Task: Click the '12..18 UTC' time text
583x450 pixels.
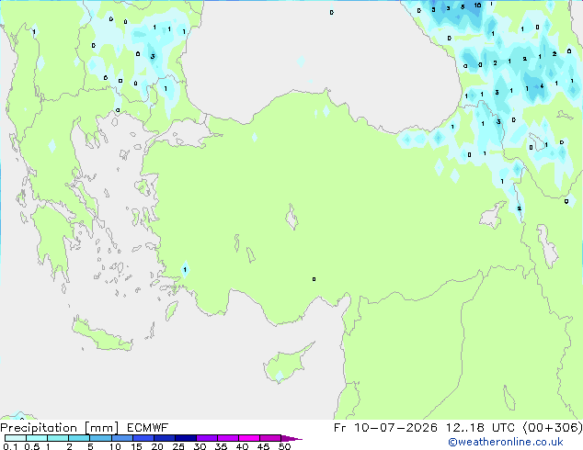Action: coord(480,428)
